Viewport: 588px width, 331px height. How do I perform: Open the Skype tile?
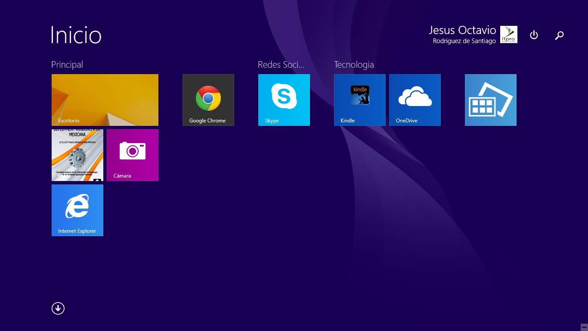tap(284, 100)
